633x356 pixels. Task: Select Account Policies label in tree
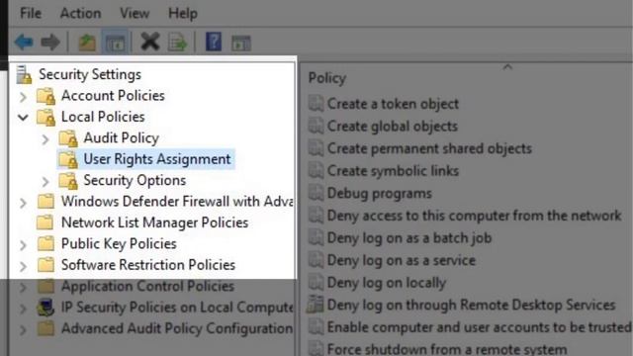[113, 96]
